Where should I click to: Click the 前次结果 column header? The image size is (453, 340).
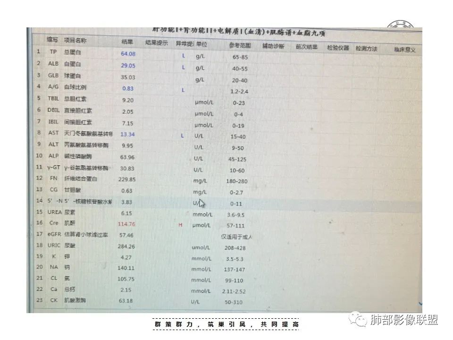pyautogui.click(x=307, y=47)
